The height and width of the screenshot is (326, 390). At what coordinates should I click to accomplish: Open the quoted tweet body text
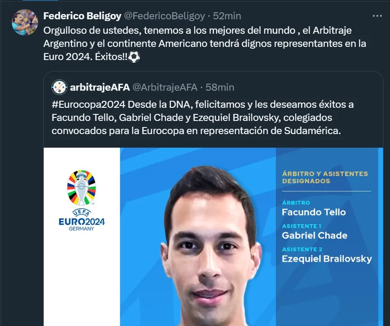[202, 117]
